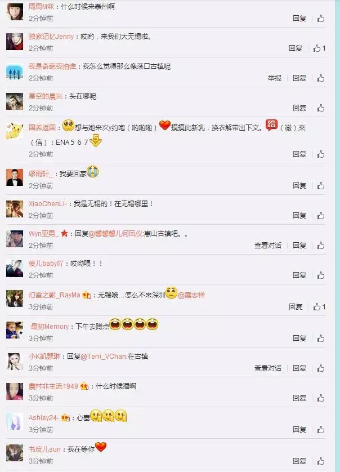Like 幻雪之影_RayMa's comment about 深圳

319,306
